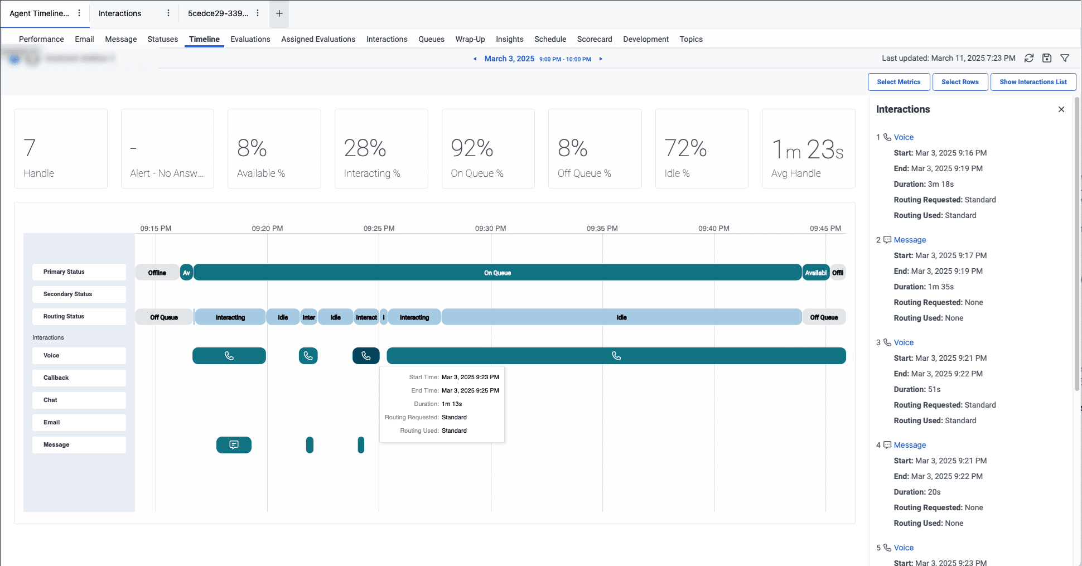Click the message interaction bar with chat icon
Image resolution: width=1082 pixels, height=566 pixels.
[x=234, y=445]
